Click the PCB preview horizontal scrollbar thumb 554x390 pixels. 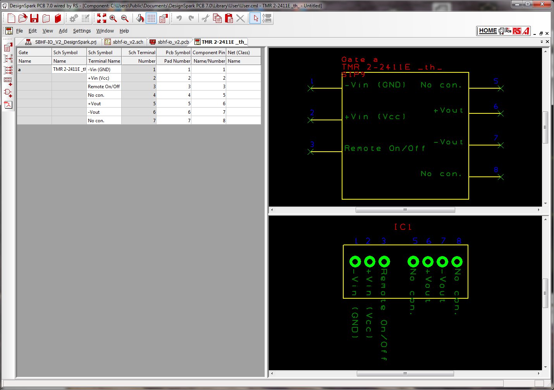click(405, 374)
